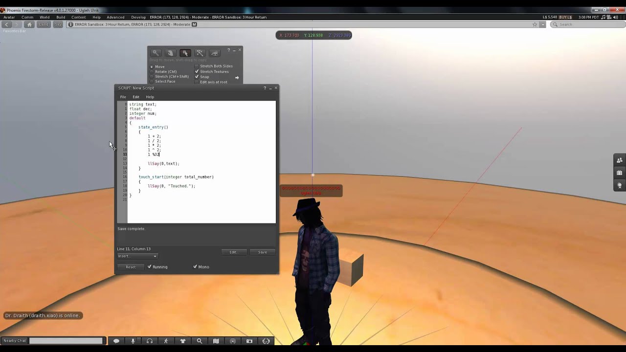This screenshot has width=626, height=352.
Task: Expand location history dropdown arrow
Action: click(x=542, y=24)
